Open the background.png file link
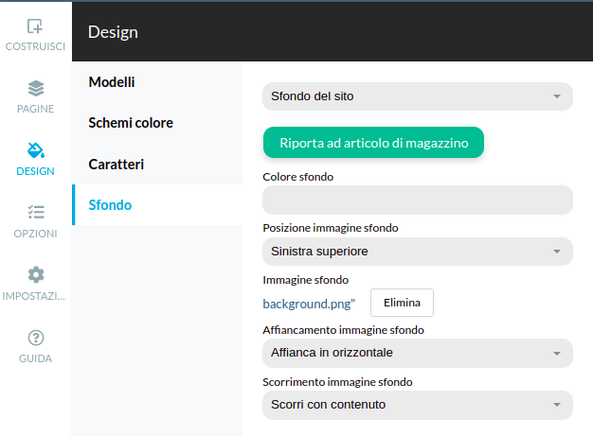 pos(309,304)
